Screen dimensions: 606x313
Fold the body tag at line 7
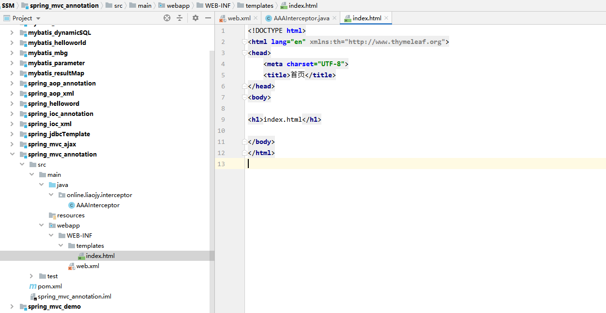[x=244, y=98]
